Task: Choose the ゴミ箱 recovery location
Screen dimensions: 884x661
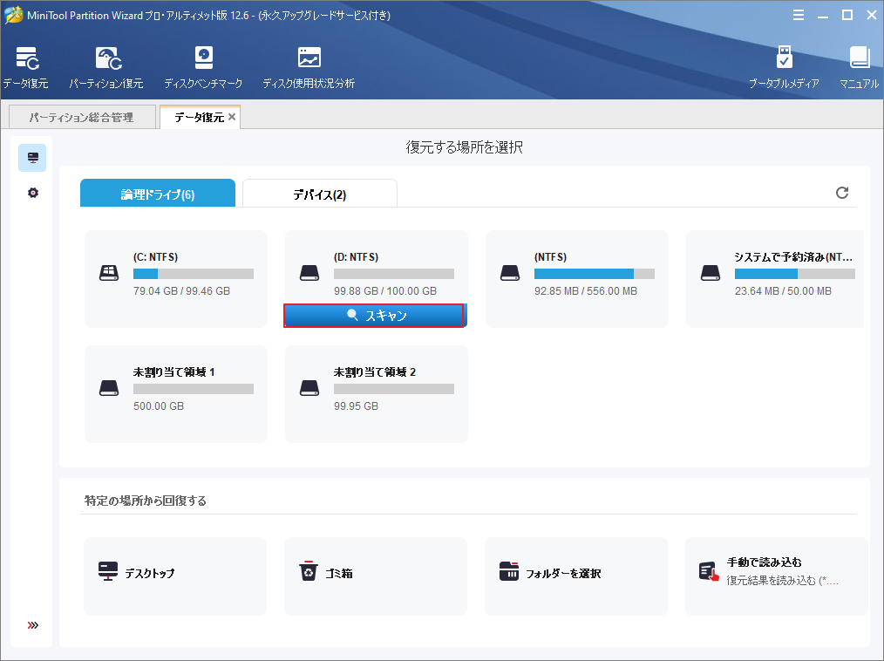Action: point(376,576)
